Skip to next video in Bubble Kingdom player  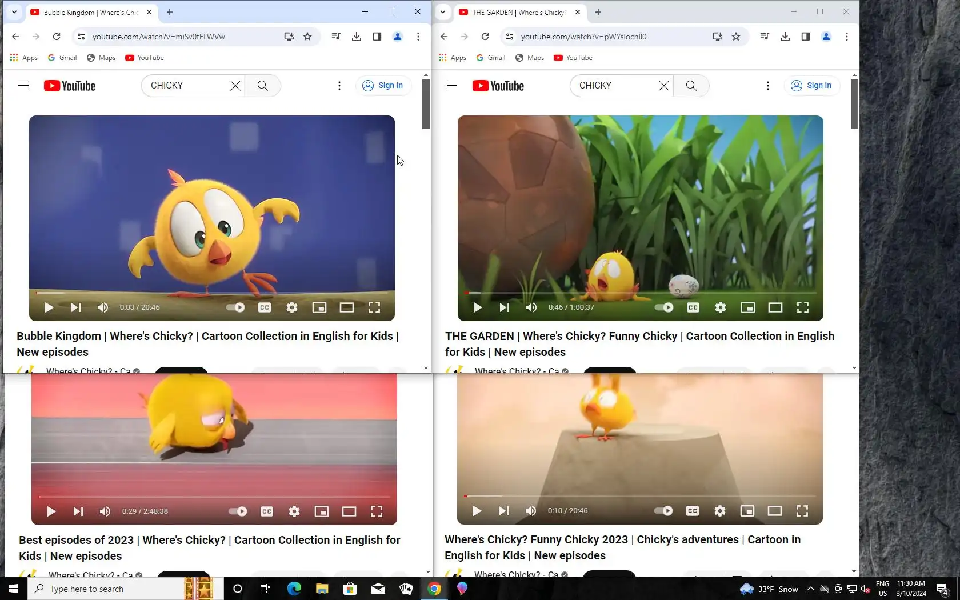click(x=76, y=307)
